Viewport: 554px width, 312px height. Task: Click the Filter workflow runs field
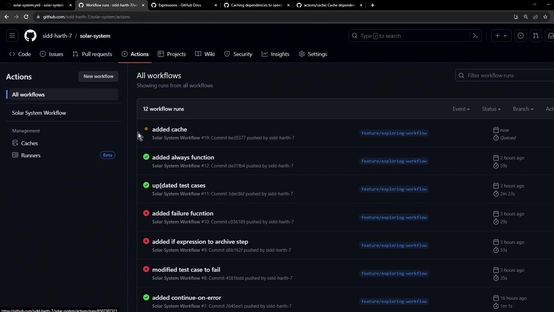click(x=505, y=75)
